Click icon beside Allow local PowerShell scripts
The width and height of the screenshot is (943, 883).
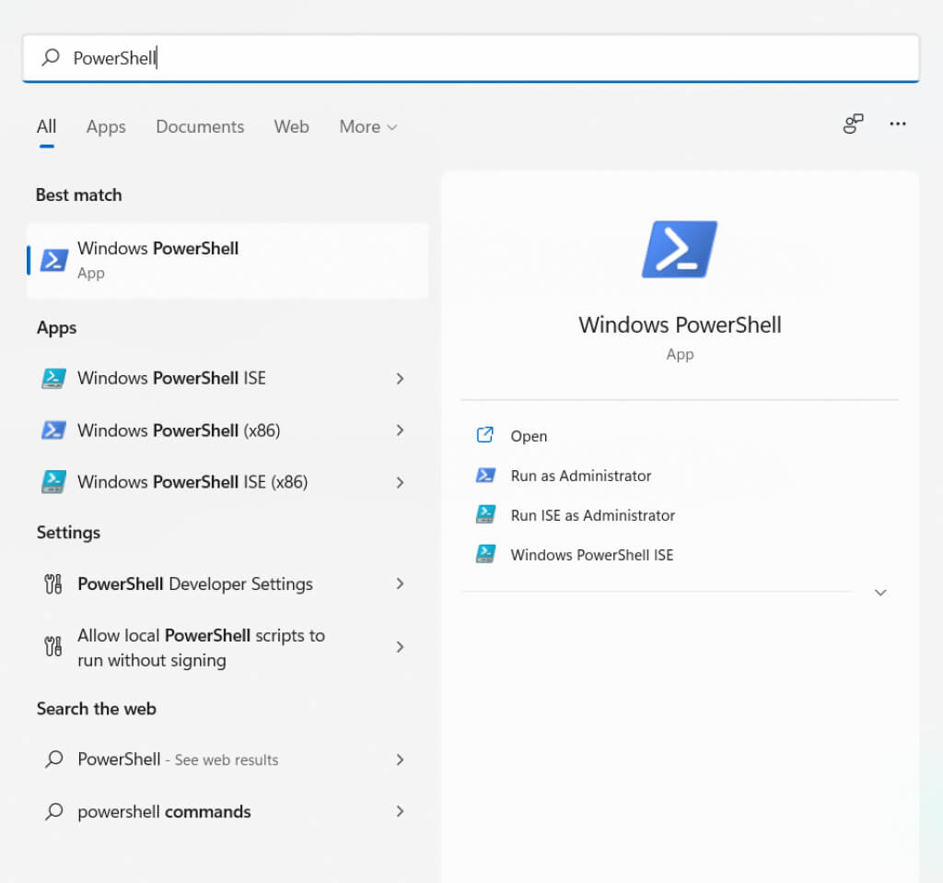point(52,646)
